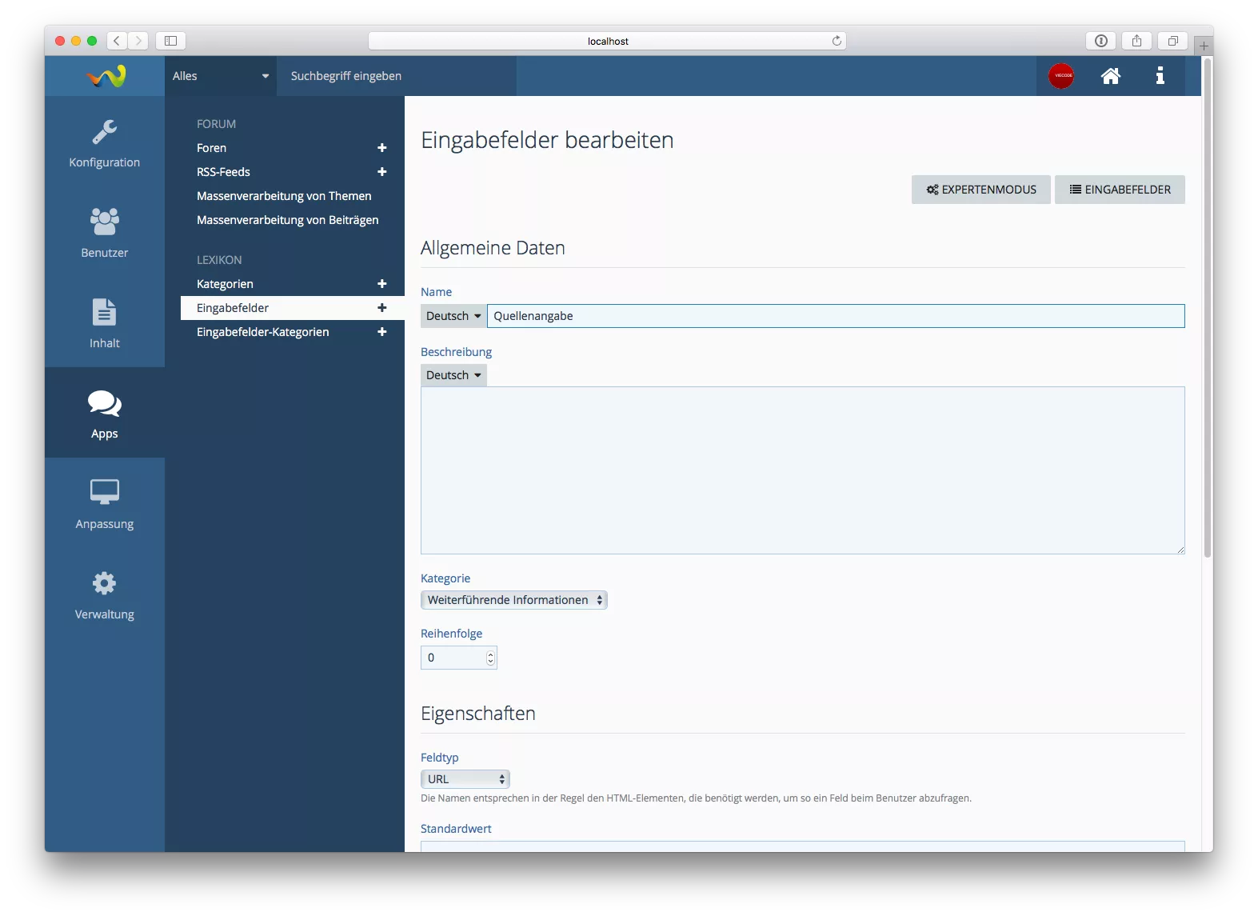Open the Verwaltung gear section
The image size is (1258, 916).
[104, 594]
